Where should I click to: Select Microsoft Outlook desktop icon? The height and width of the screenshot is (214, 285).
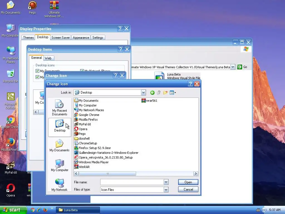(11, 101)
